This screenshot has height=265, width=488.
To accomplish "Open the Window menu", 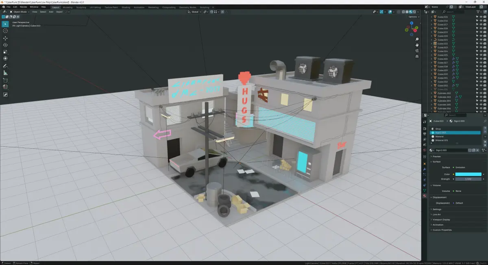I will coord(34,7).
